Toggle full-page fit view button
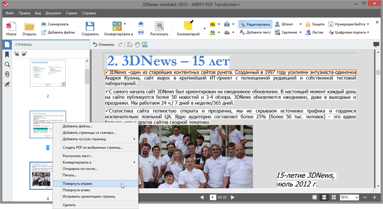 click(x=334, y=198)
